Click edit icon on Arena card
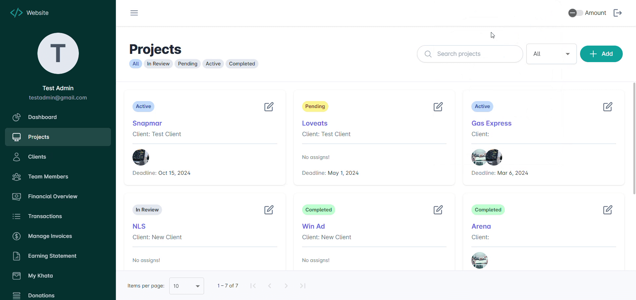Screen dimensions: 636x300 coord(608,210)
